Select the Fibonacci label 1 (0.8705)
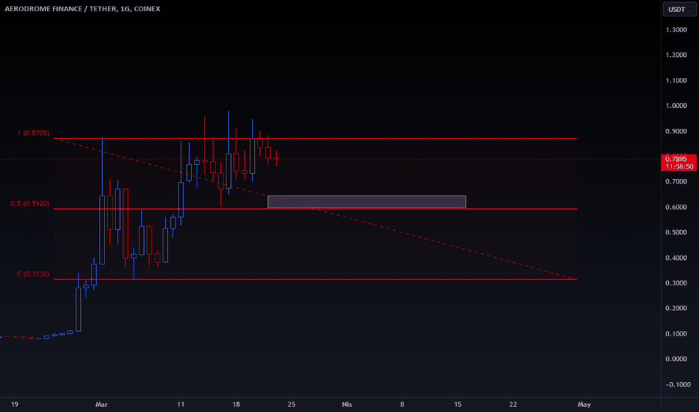 point(33,133)
